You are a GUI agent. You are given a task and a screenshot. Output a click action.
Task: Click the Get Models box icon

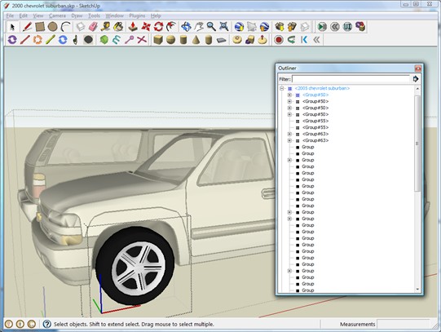[x=280, y=27]
